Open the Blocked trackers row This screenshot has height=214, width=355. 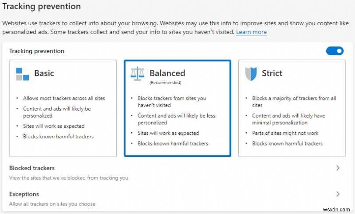32,168
